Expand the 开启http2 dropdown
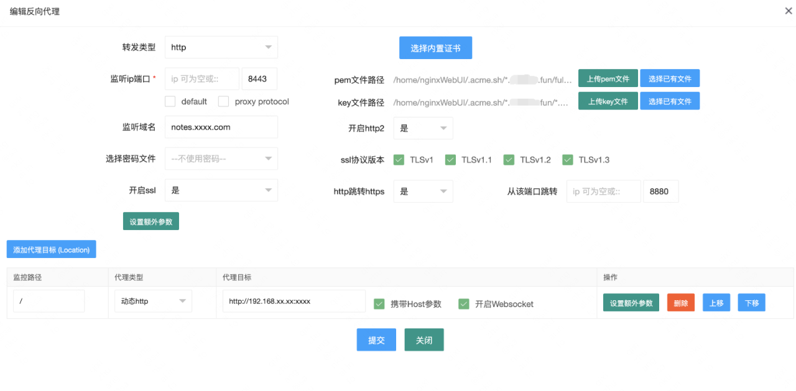 pos(423,128)
